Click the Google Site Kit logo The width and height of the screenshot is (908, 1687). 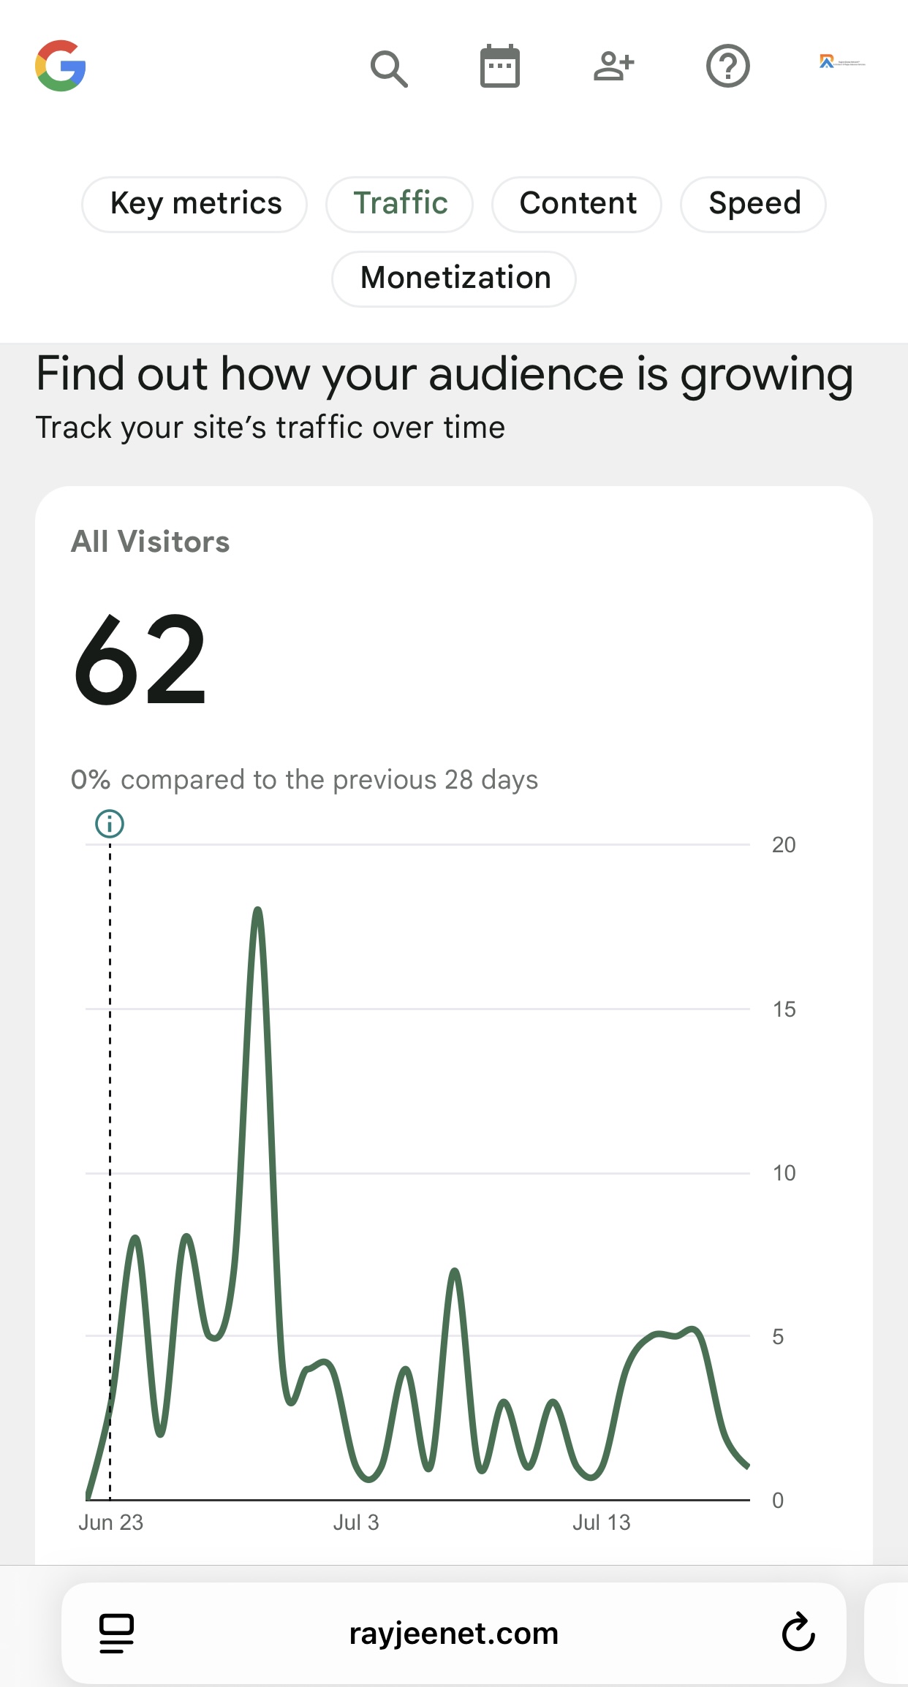[61, 66]
